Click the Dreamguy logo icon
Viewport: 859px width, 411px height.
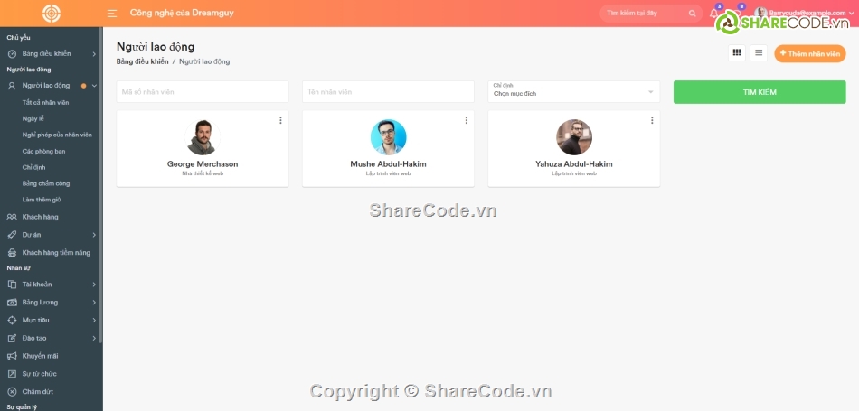click(x=52, y=14)
